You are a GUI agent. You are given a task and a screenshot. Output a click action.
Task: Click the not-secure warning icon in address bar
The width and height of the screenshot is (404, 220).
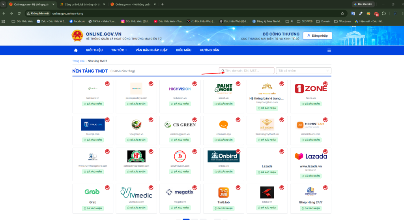28,13
